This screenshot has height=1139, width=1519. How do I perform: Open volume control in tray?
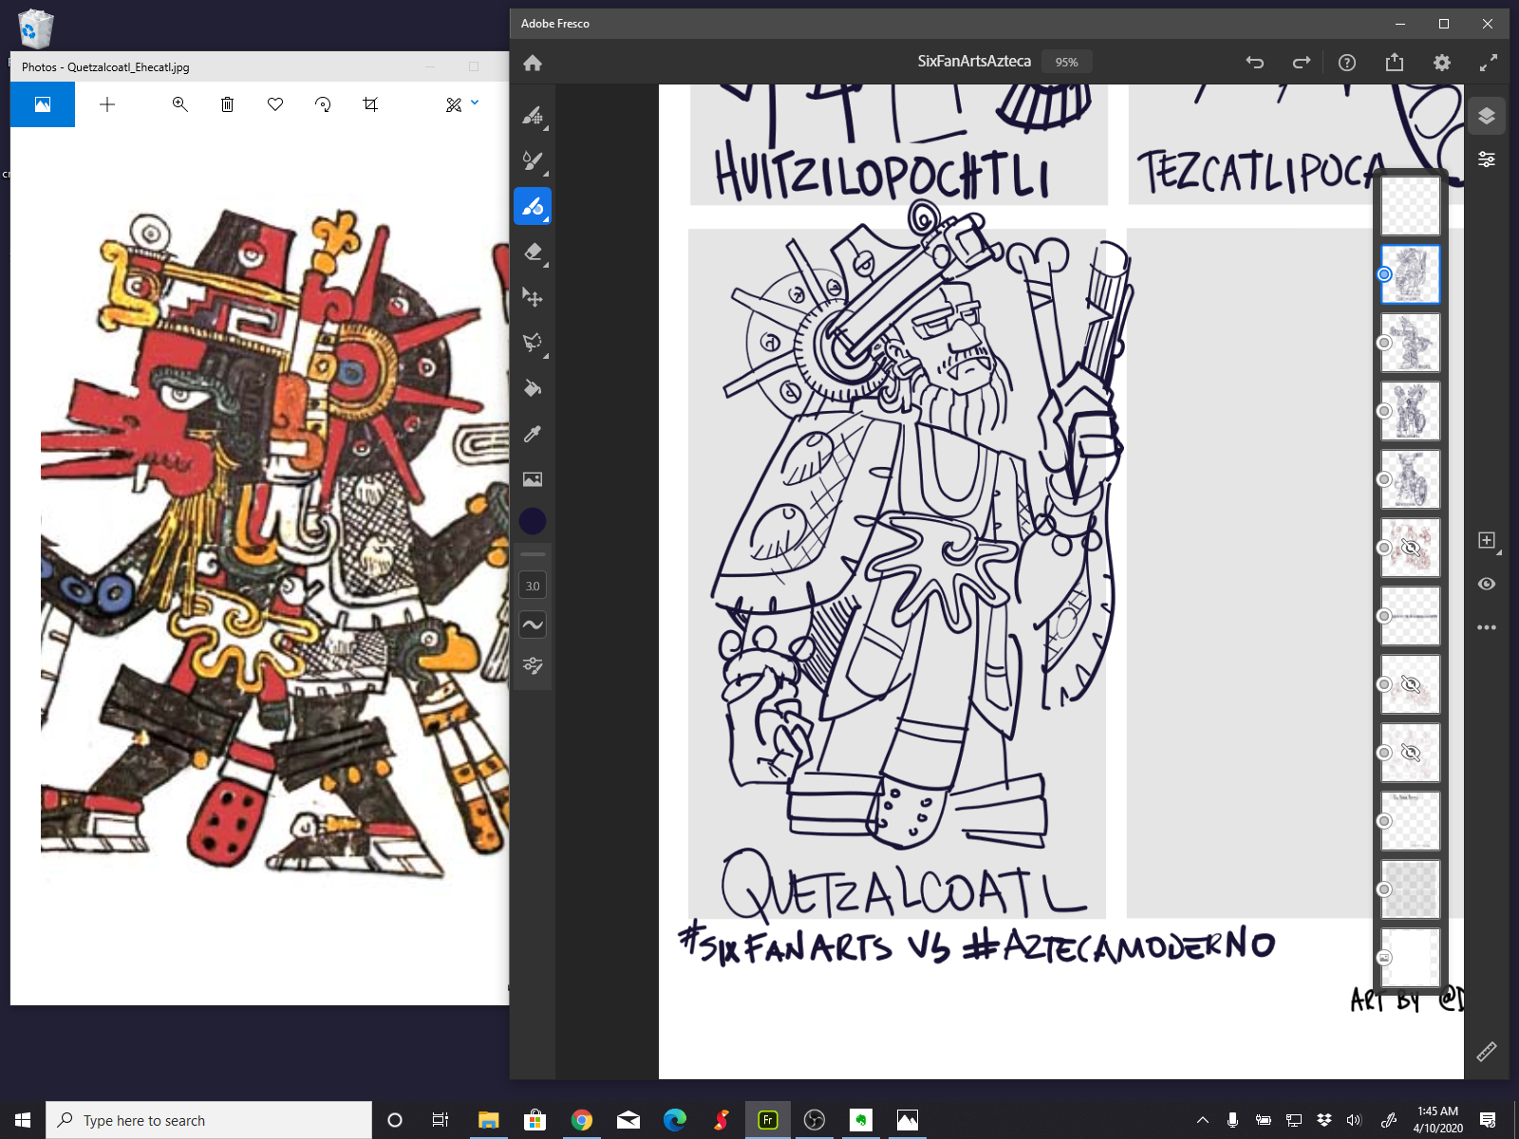[1354, 1120]
